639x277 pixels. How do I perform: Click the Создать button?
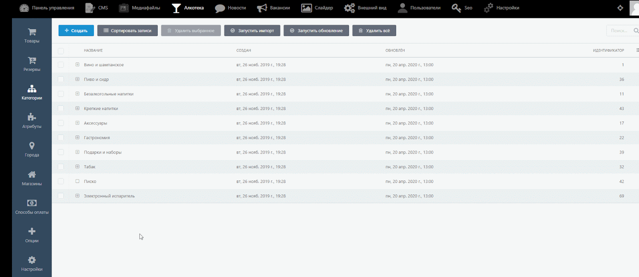(x=76, y=31)
